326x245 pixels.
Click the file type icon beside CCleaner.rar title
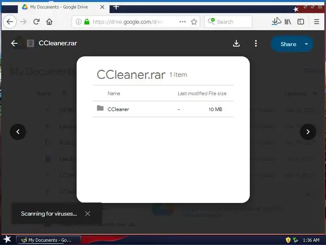(x=30, y=43)
